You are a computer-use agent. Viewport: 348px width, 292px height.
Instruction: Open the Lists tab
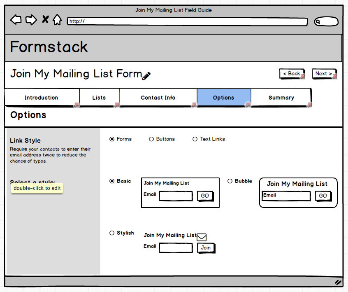click(x=100, y=97)
